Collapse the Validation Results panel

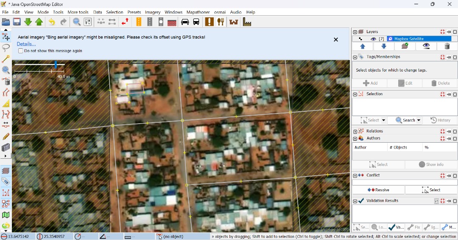click(x=355, y=201)
